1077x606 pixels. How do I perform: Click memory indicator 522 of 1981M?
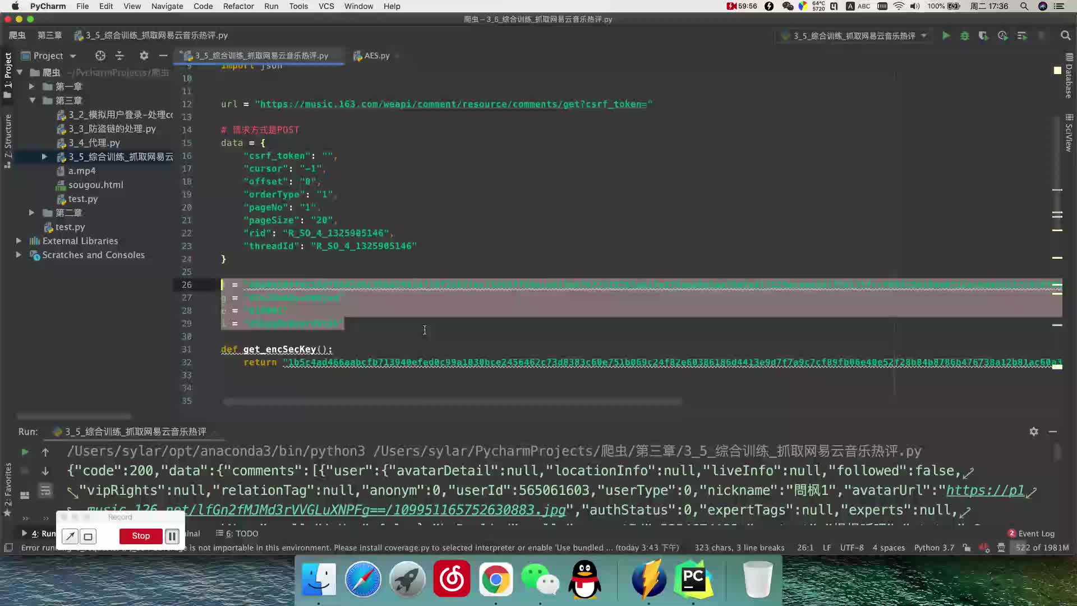click(x=1042, y=548)
